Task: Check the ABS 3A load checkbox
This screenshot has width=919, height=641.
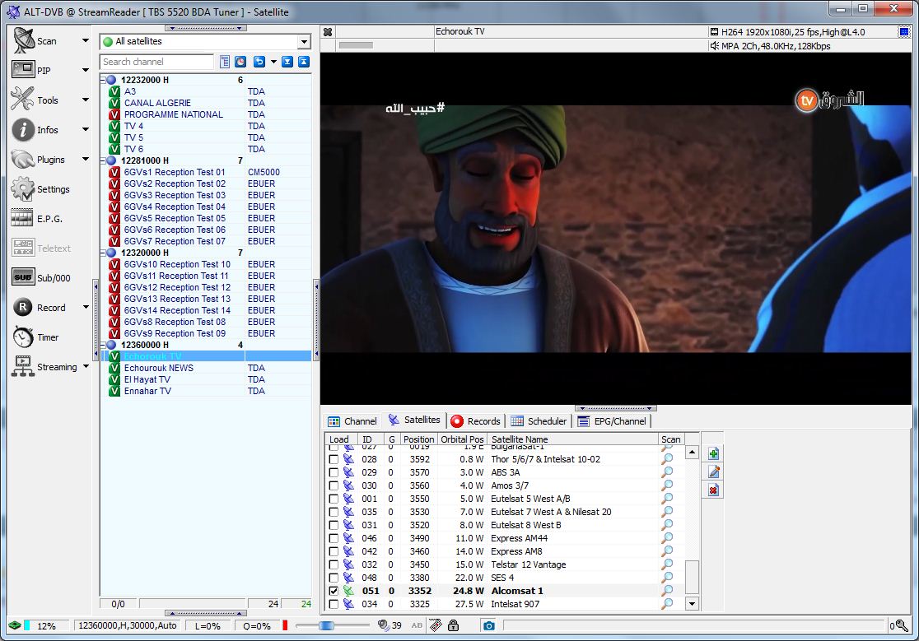Action: (x=334, y=472)
